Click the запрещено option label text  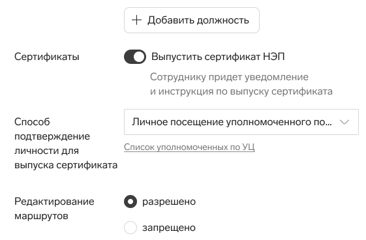pyautogui.click(x=169, y=228)
